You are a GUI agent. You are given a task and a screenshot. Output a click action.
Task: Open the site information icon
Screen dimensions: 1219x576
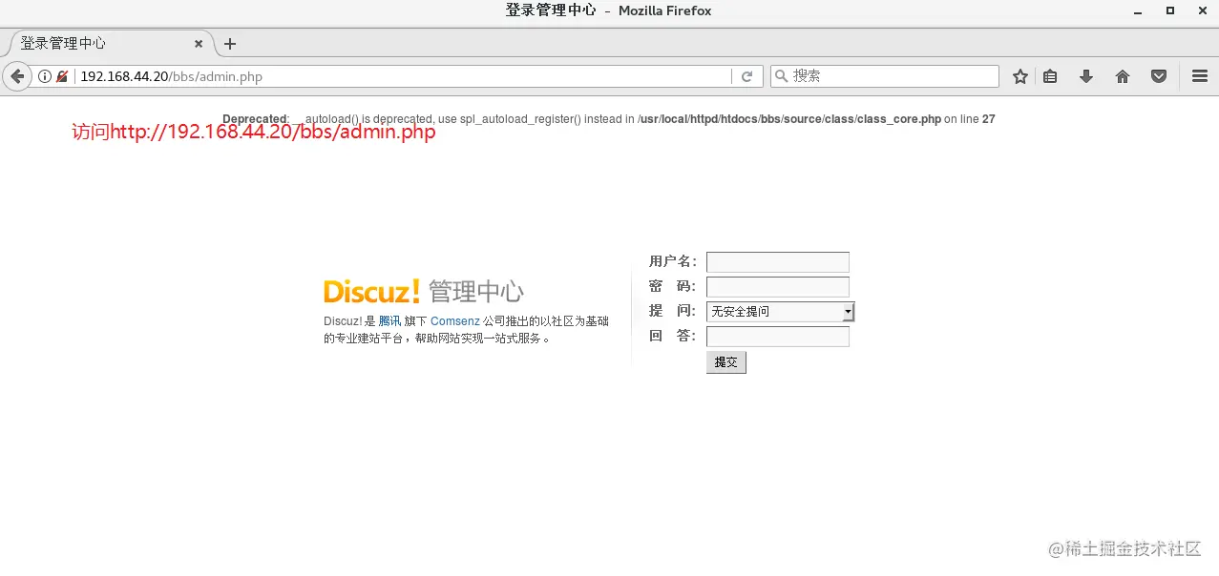point(44,76)
